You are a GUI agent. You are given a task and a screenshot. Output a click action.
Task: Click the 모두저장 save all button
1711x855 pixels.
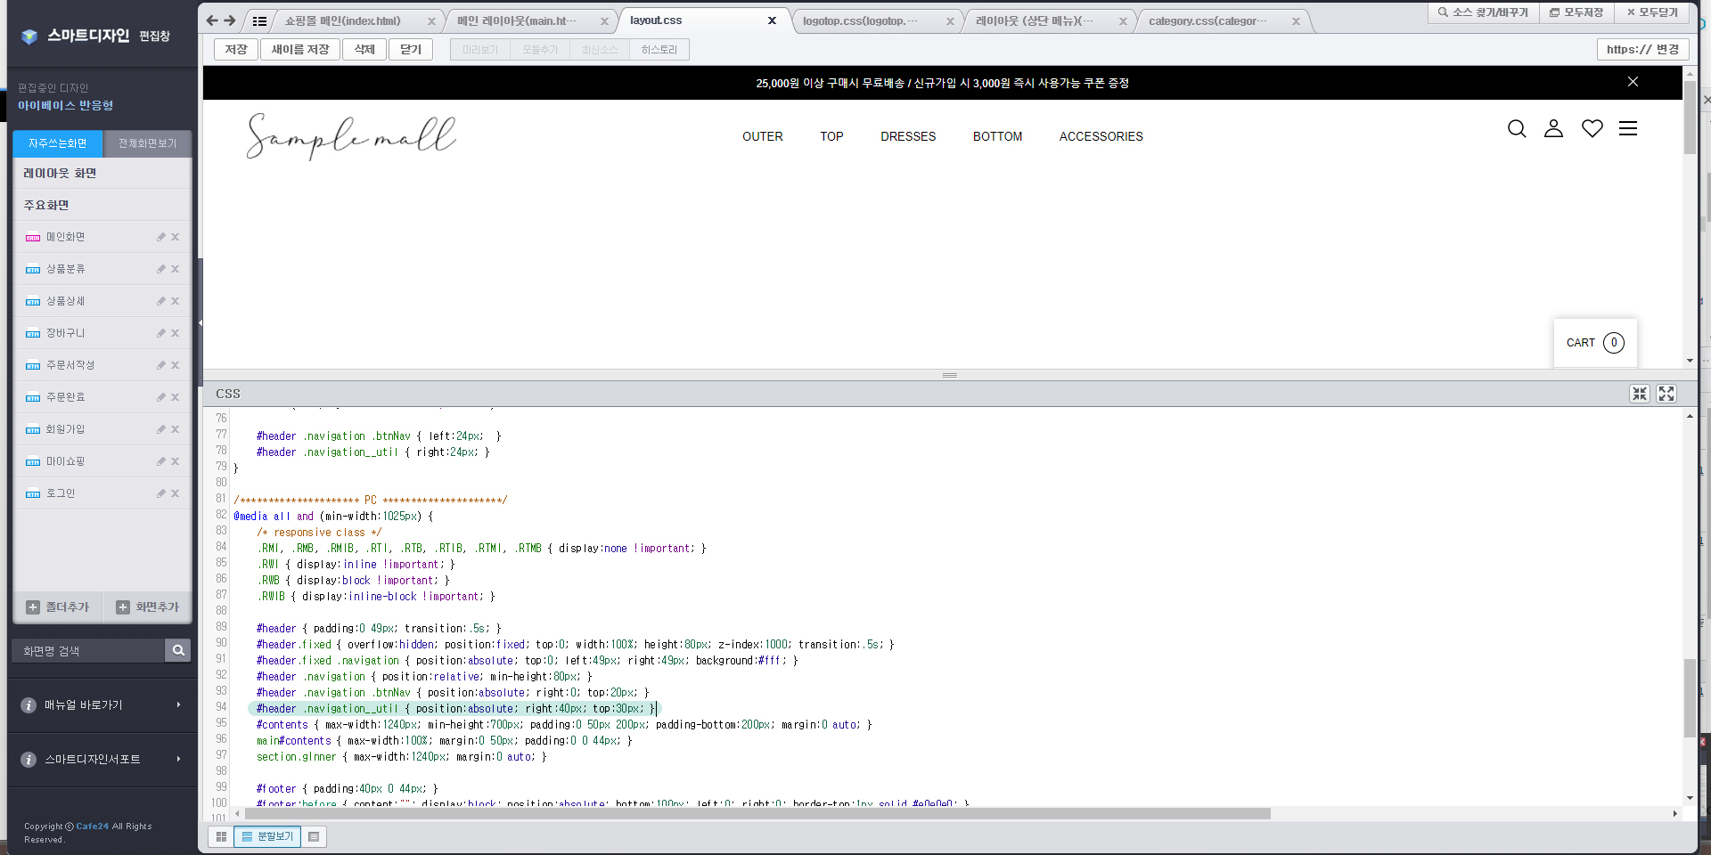1576,12
